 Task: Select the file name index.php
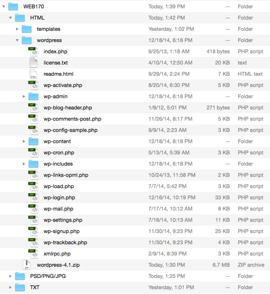[55, 51]
